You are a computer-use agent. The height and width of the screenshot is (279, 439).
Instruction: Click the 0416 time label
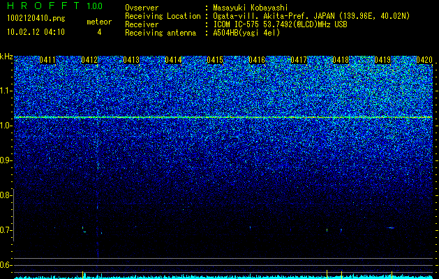click(x=257, y=60)
